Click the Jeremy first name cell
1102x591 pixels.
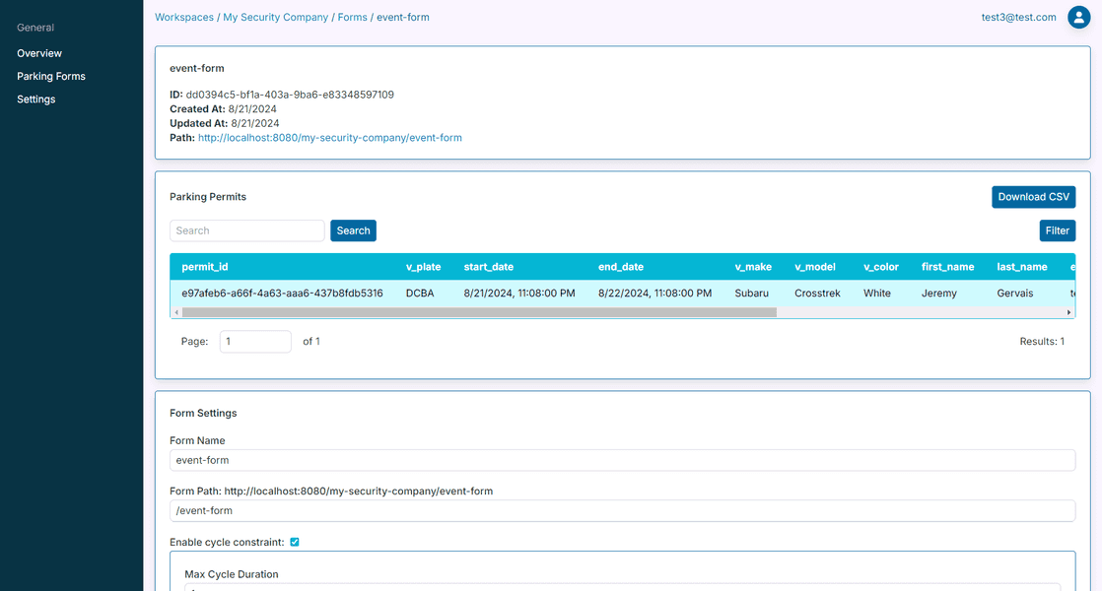tap(939, 294)
